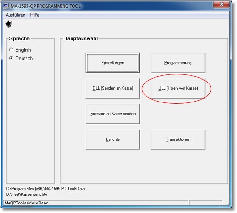Click the MAQPToolMain status bar panel
The width and height of the screenshot is (237, 213).
pos(96,203)
